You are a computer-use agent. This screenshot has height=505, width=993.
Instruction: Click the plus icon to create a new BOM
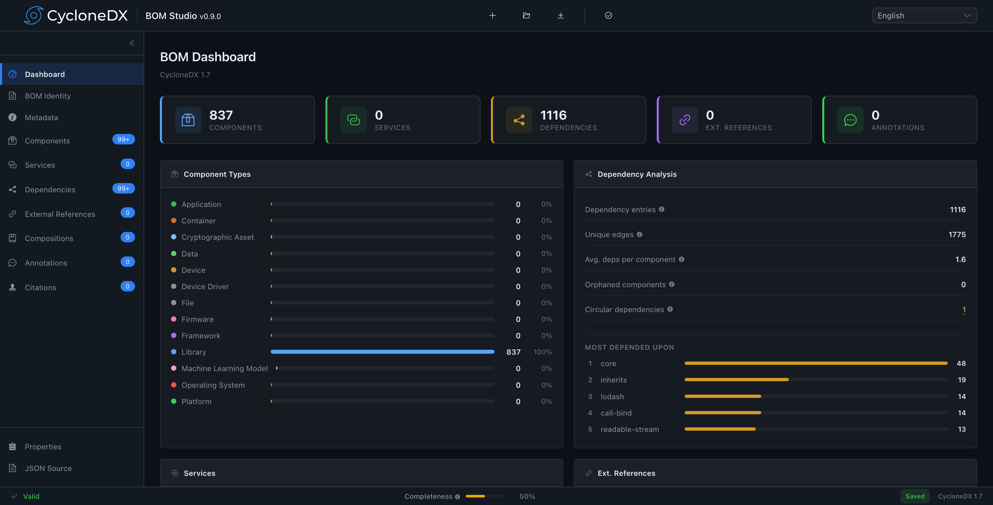tap(492, 15)
